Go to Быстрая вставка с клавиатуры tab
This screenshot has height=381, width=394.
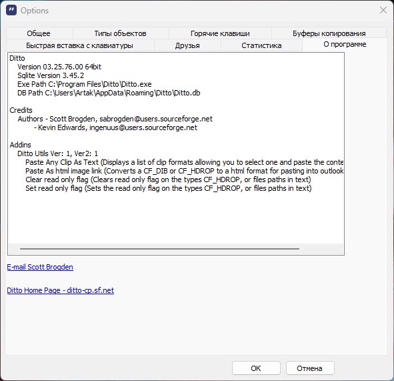(x=80, y=45)
